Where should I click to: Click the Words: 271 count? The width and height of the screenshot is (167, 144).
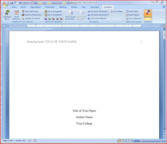[x=20, y=141]
